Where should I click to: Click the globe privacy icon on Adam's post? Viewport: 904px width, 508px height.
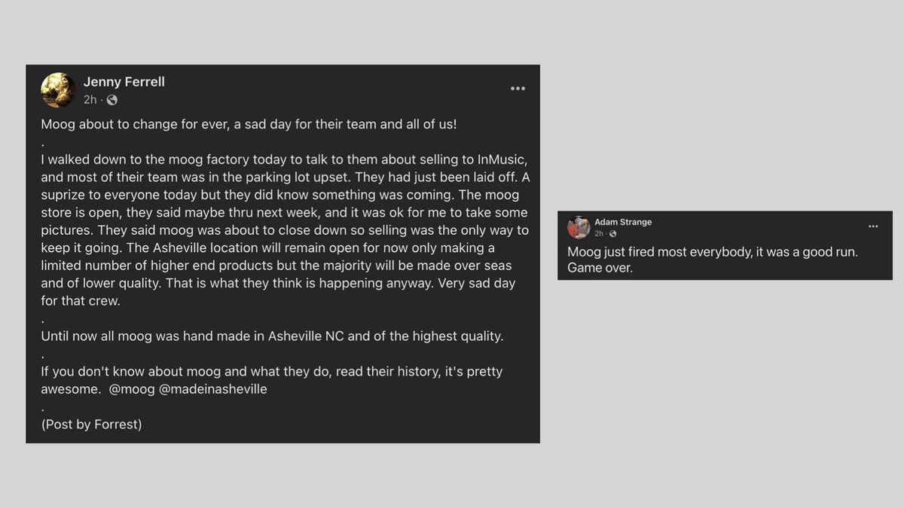pos(612,234)
